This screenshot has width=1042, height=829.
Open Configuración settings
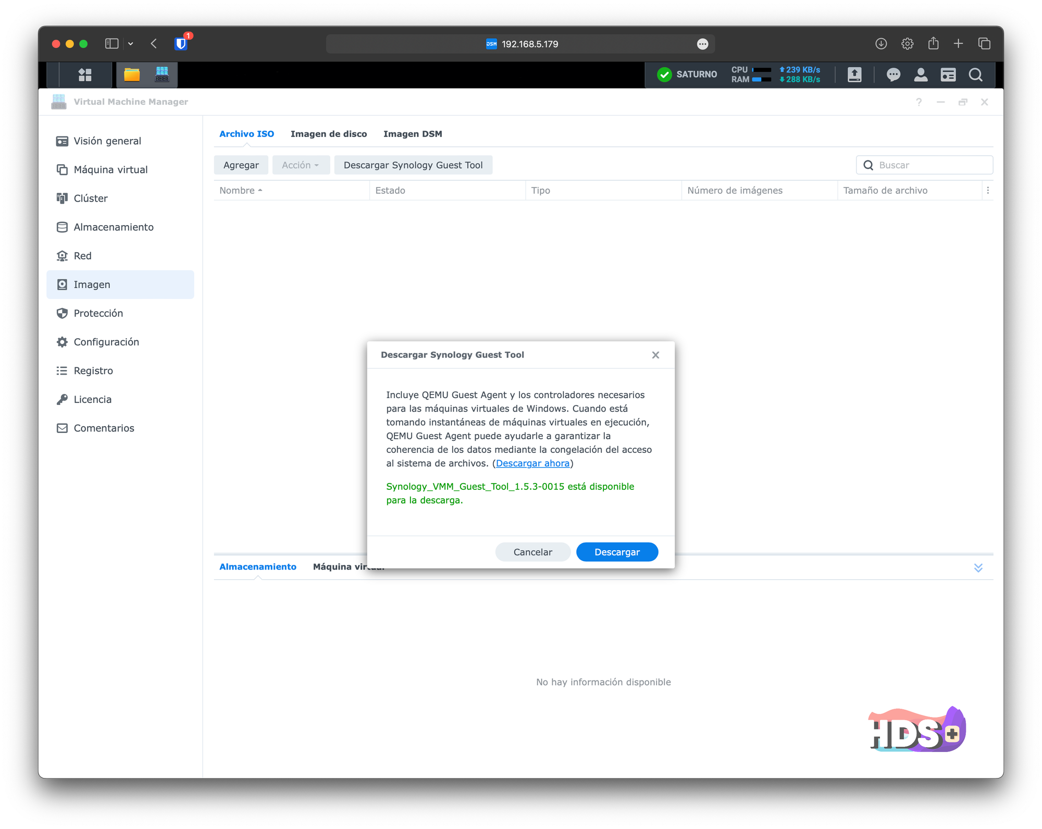(x=120, y=342)
